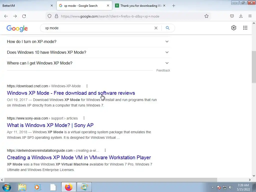
Task: Switch to the Firefox taskbar button
Action: [x=69, y=187]
